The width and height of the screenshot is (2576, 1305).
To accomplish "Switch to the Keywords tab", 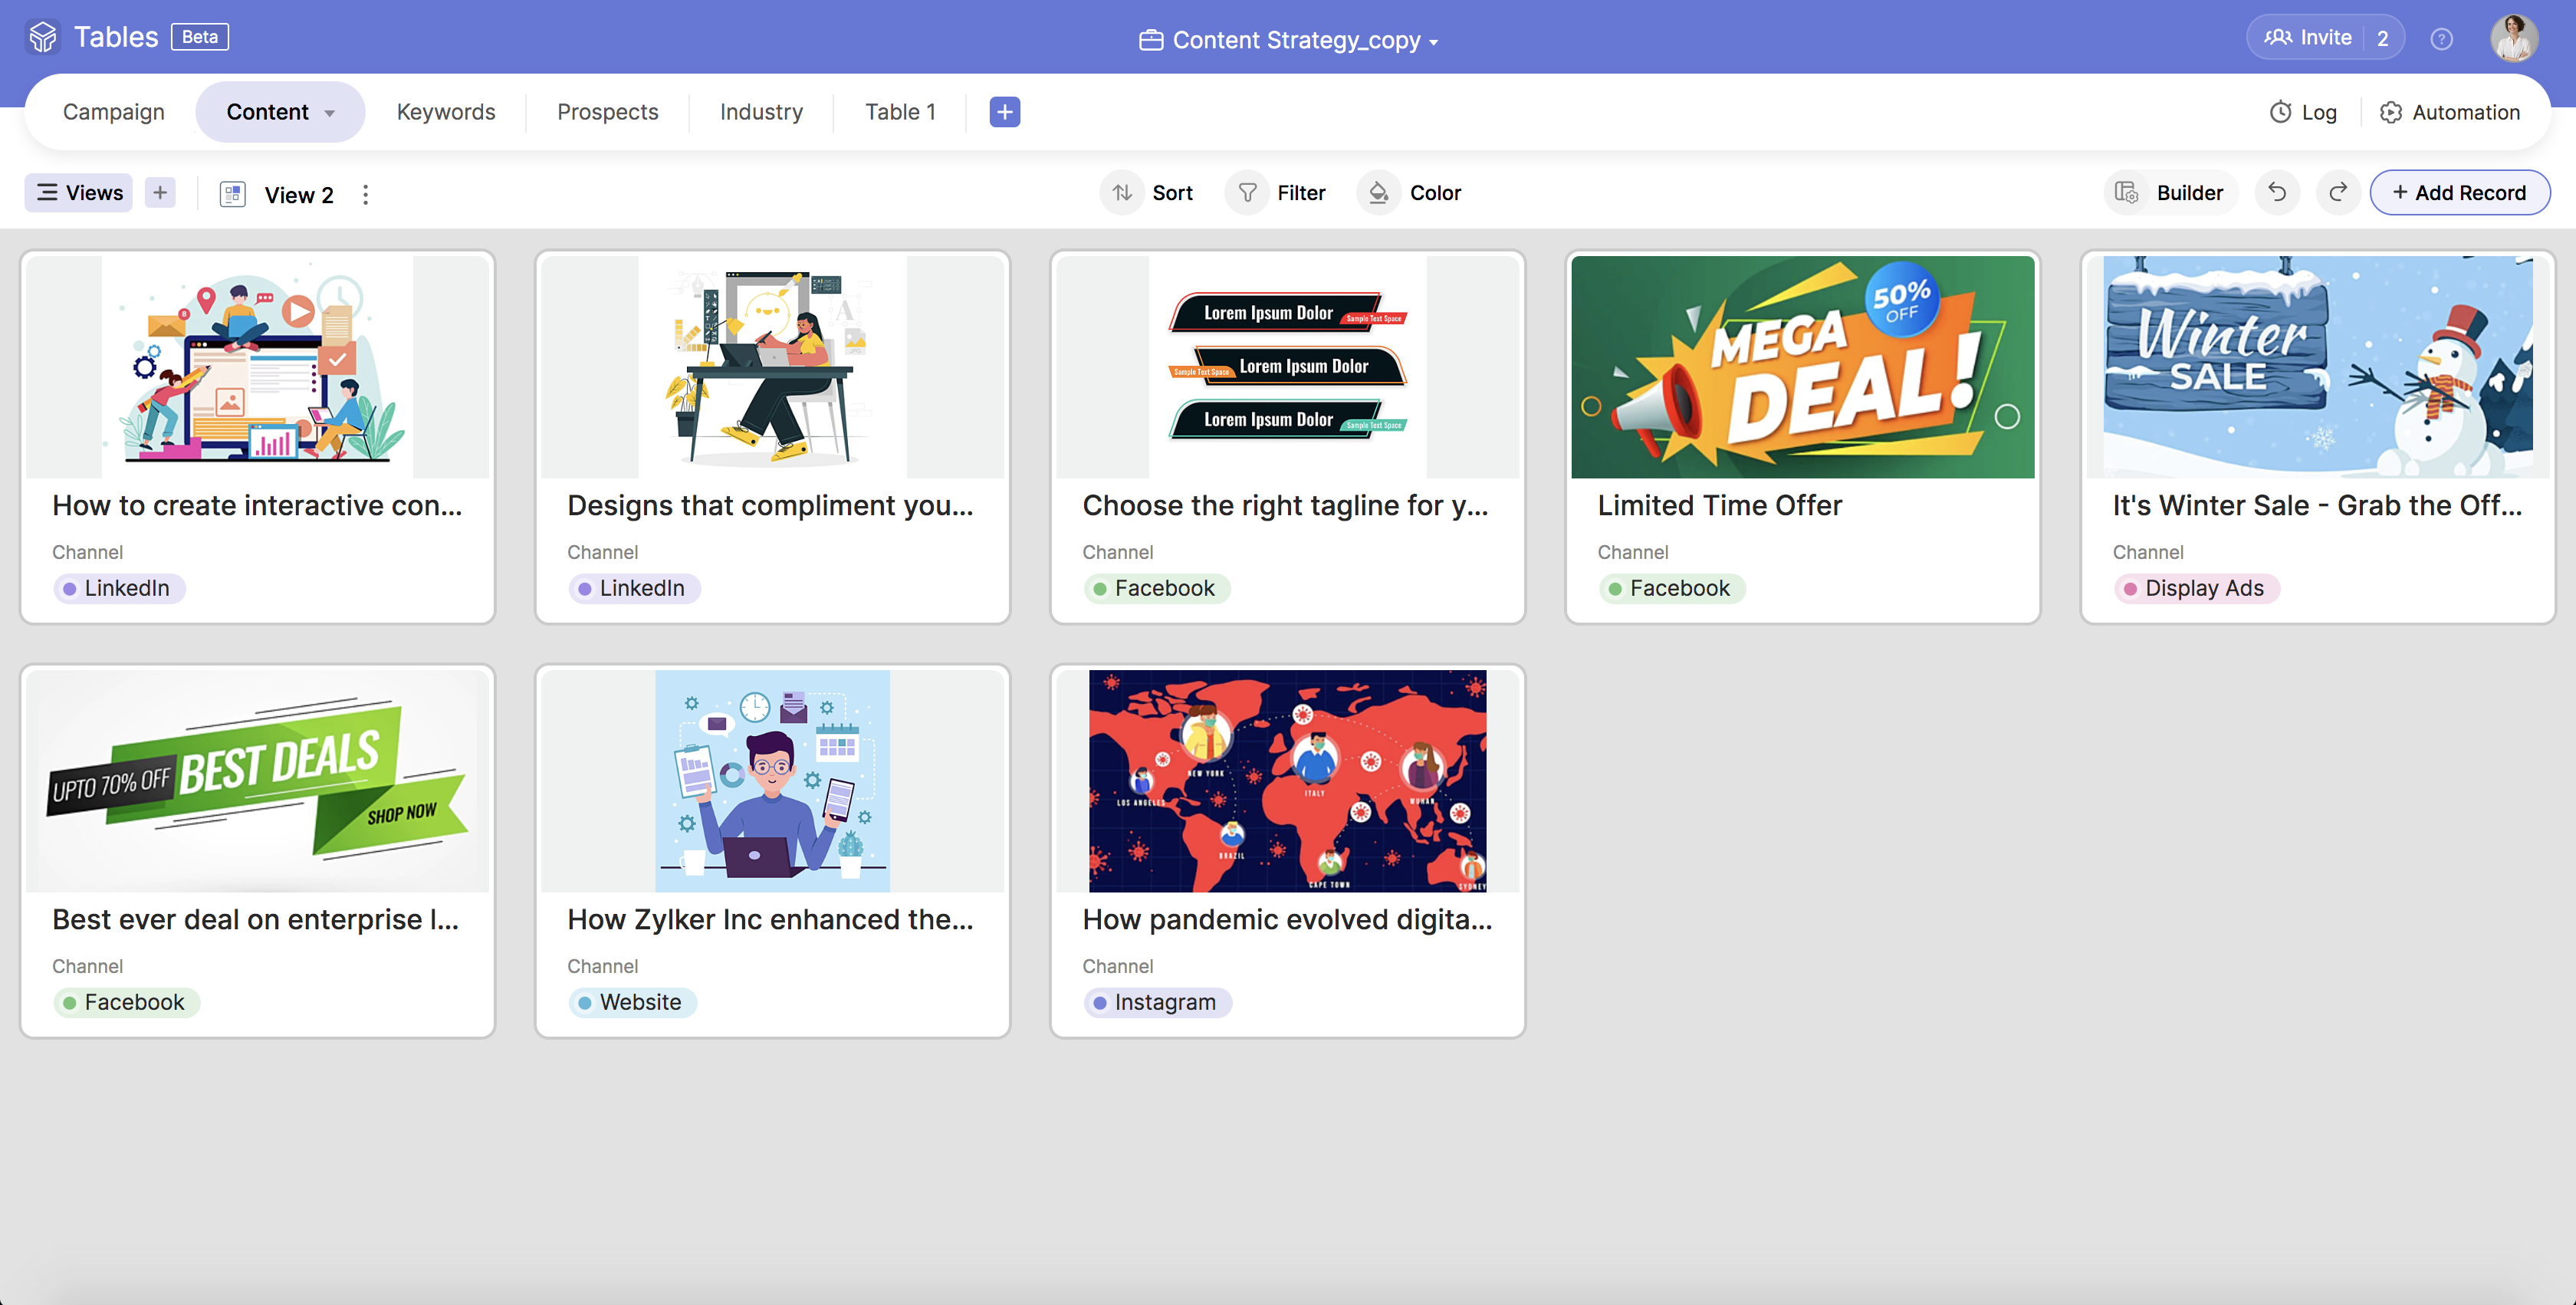I will coord(446,112).
